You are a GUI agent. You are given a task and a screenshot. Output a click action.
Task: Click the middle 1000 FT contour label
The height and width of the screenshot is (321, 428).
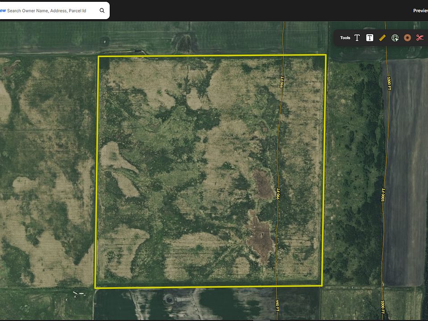point(383,195)
